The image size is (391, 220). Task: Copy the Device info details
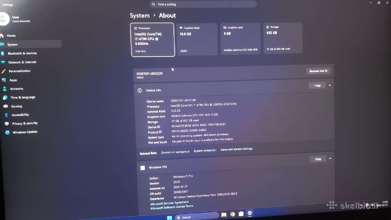coord(317,85)
